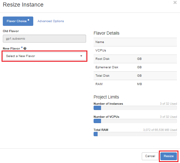Click the VCPUs row in Flavor Details
The height and width of the screenshot is (163, 180).
tap(135, 50)
